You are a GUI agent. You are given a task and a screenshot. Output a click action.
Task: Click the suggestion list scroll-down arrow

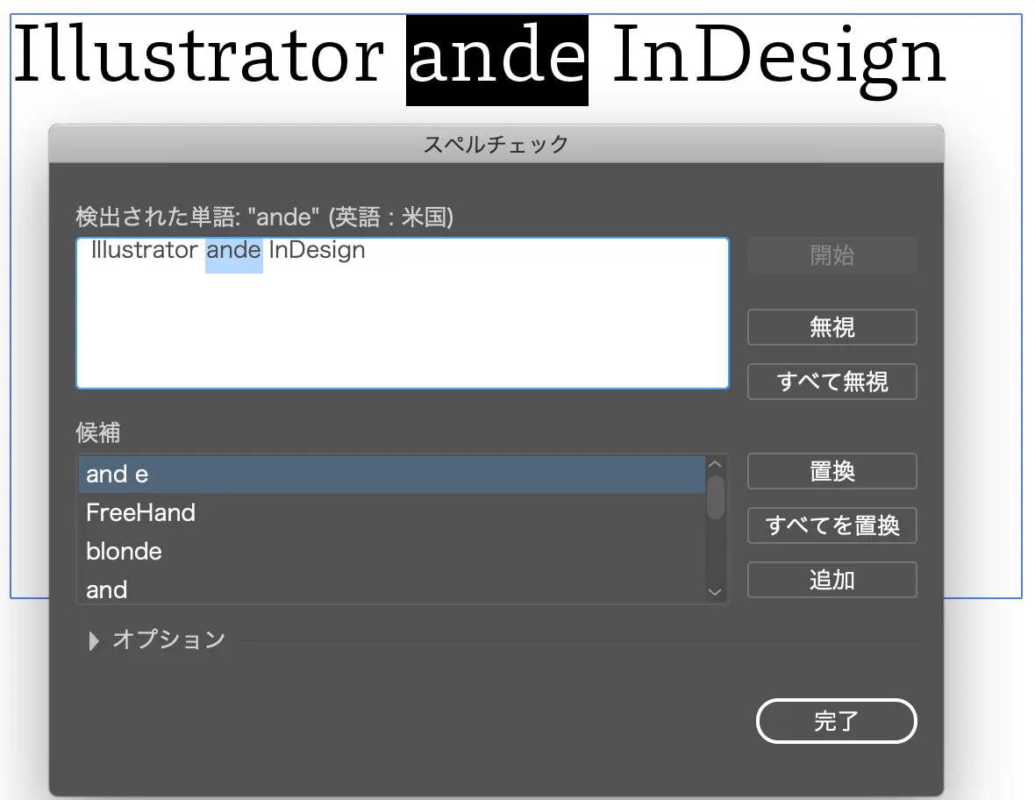715,592
